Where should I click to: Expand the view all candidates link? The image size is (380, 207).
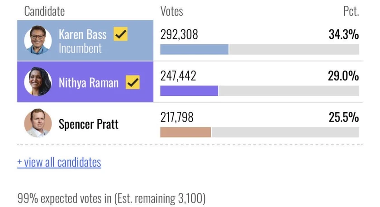(59, 162)
